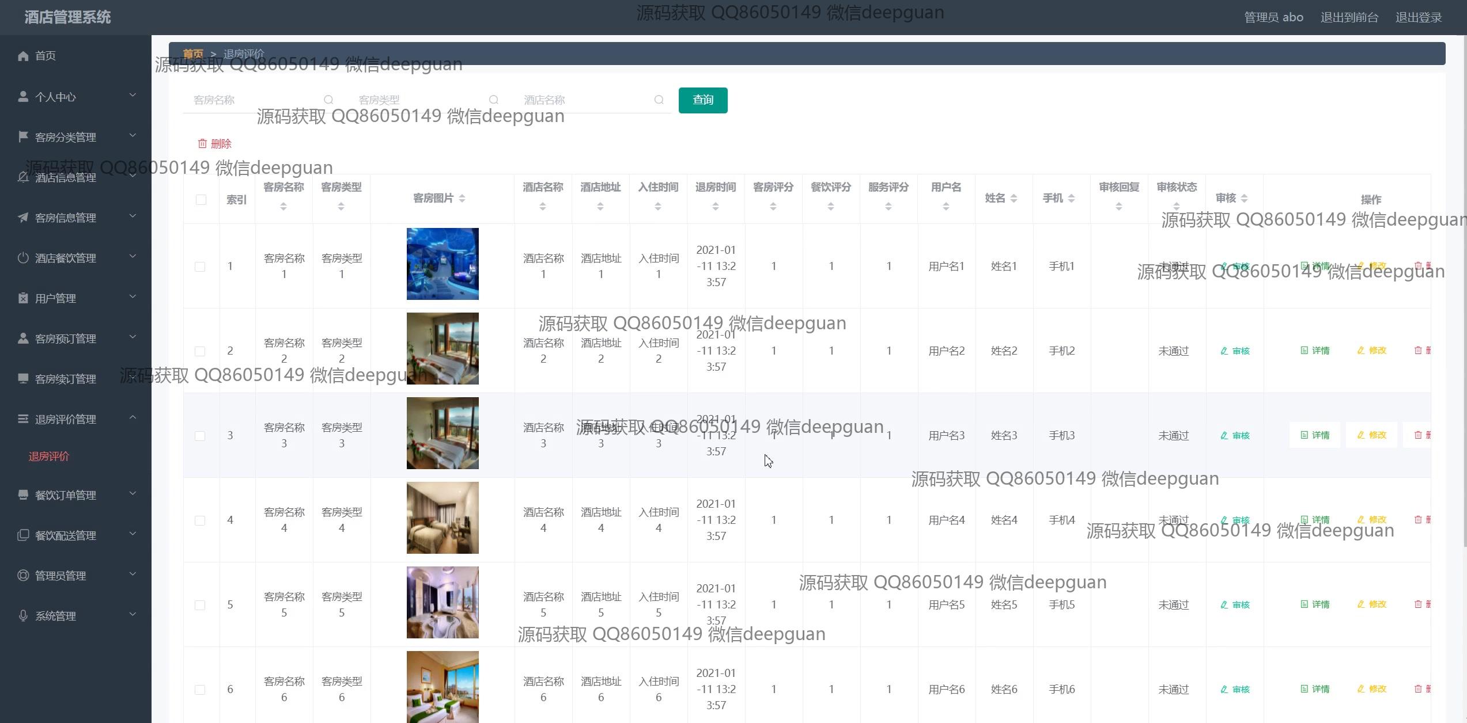The width and height of the screenshot is (1467, 723).
Task: Click the home icon in sidebar
Action: point(23,56)
